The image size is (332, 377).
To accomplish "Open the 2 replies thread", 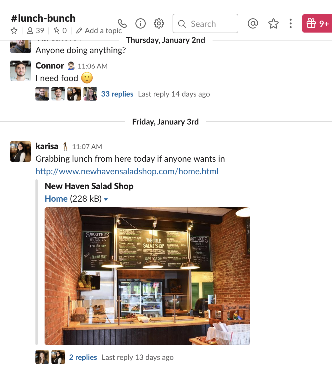I will point(83,357).
